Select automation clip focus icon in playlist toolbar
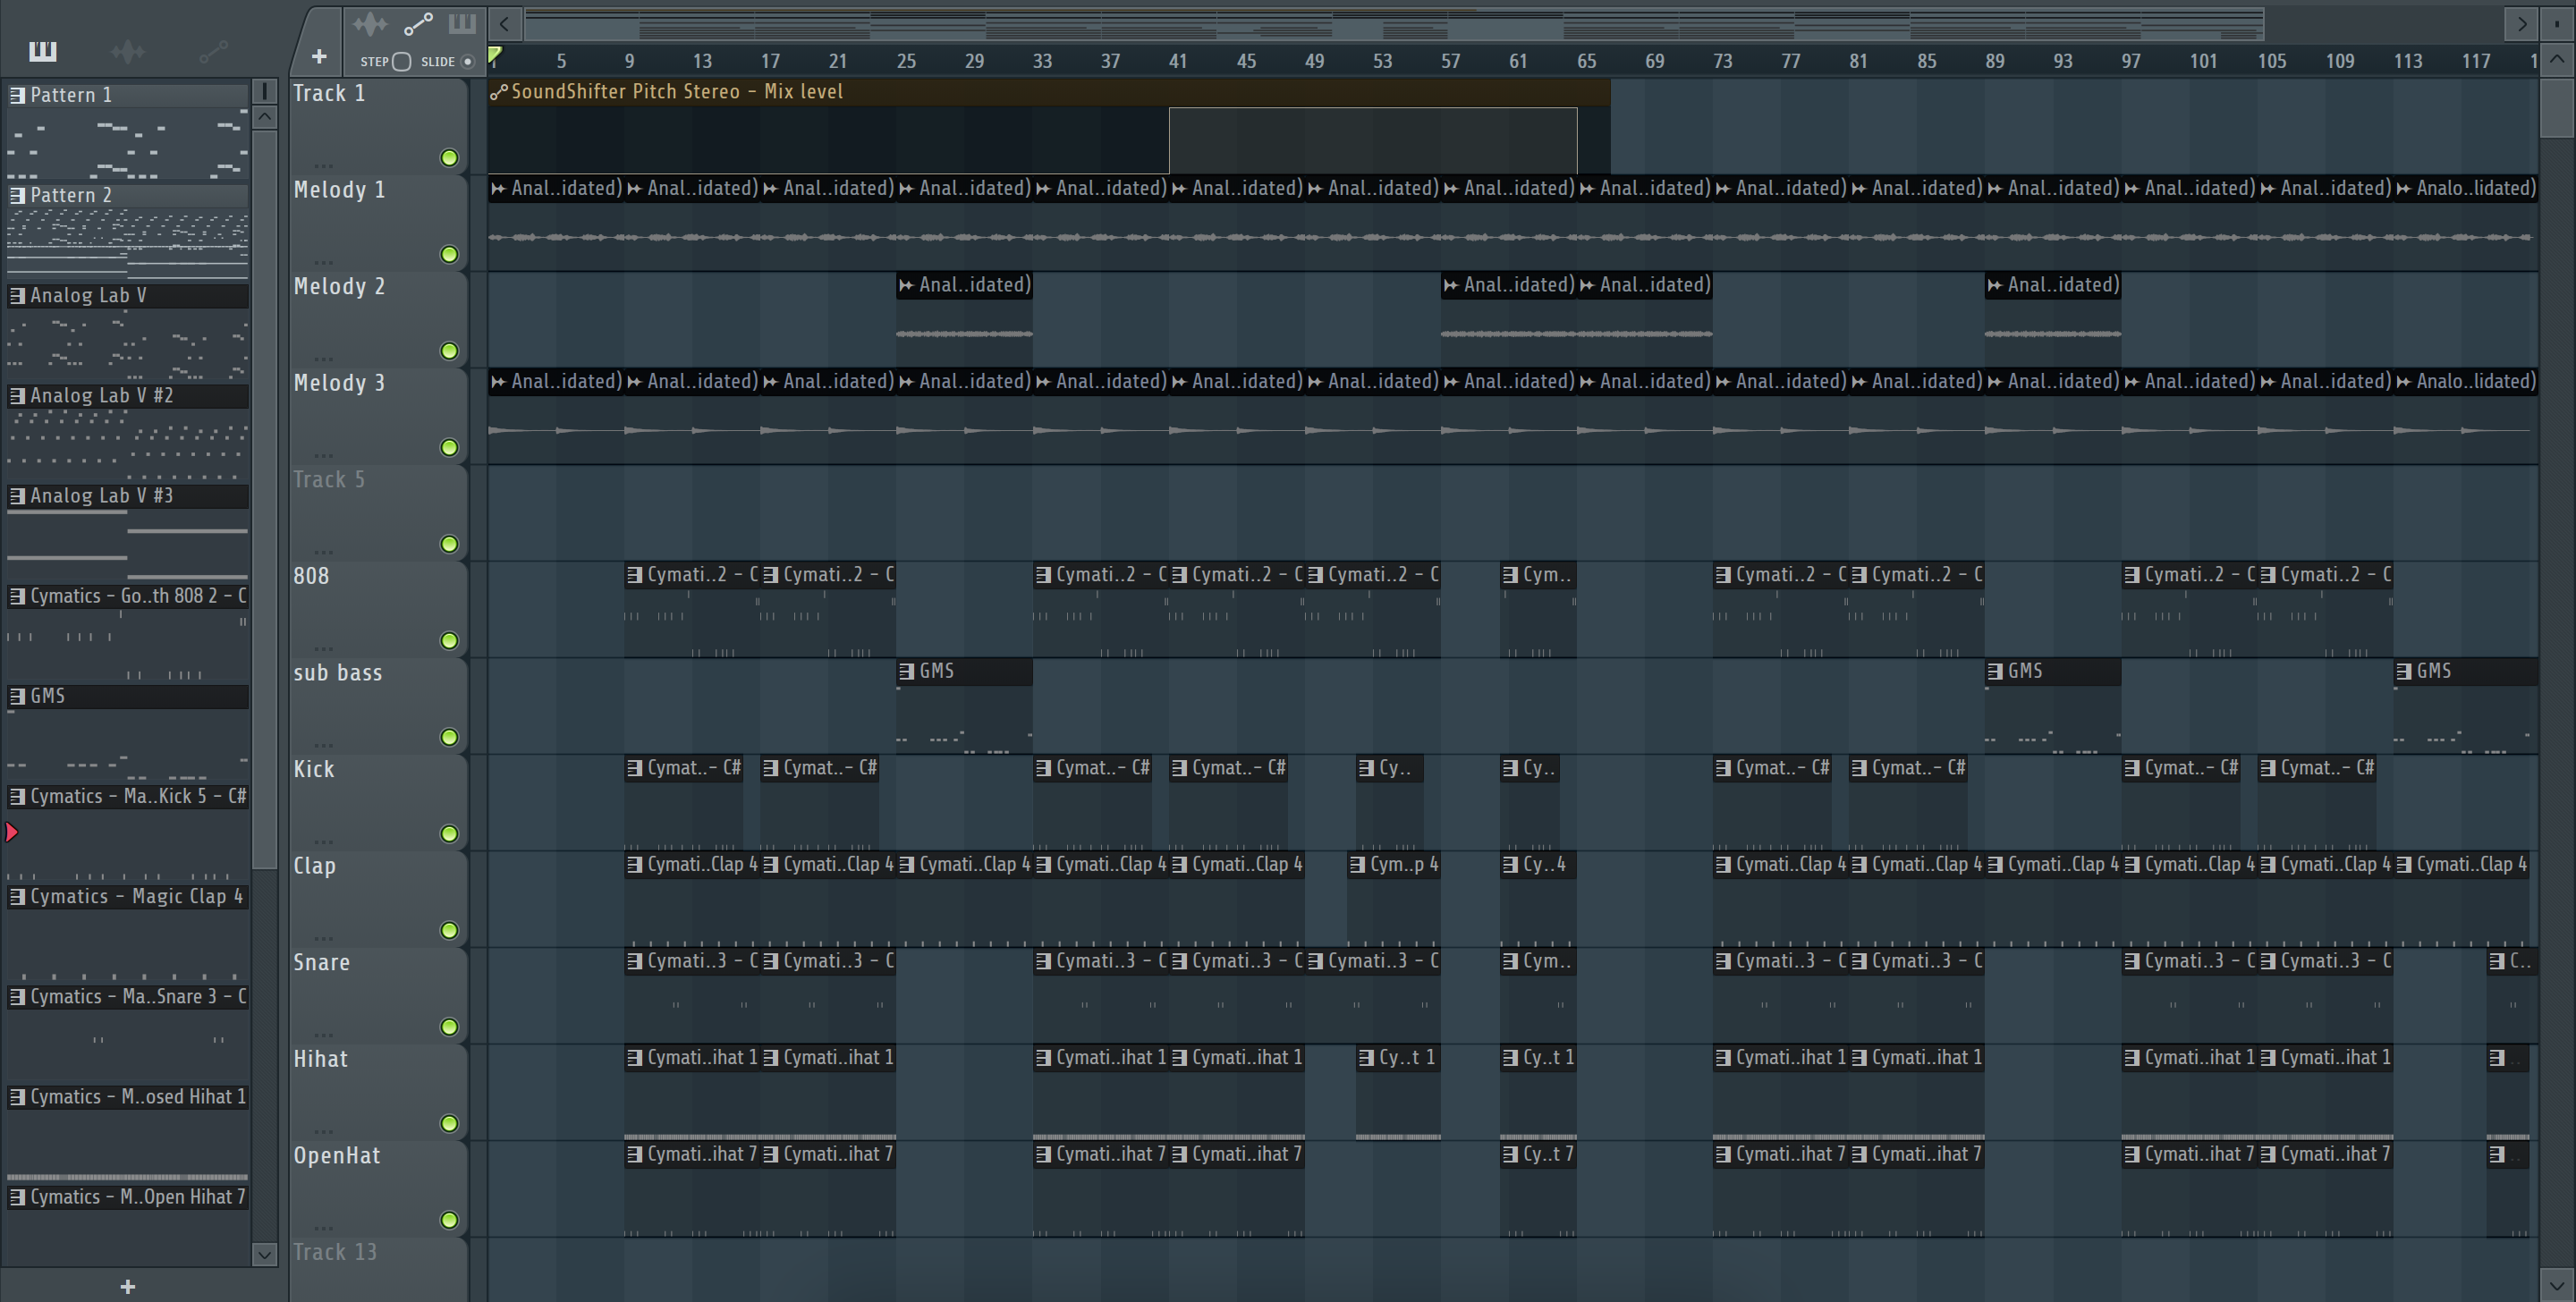2576x1302 pixels. click(418, 24)
